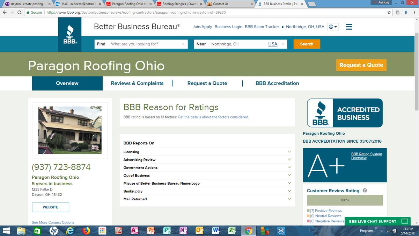
Task: Open BBB Live Chat Support
Action: (x=377, y=221)
